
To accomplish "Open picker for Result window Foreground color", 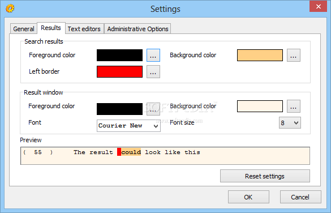I will click(x=153, y=109).
